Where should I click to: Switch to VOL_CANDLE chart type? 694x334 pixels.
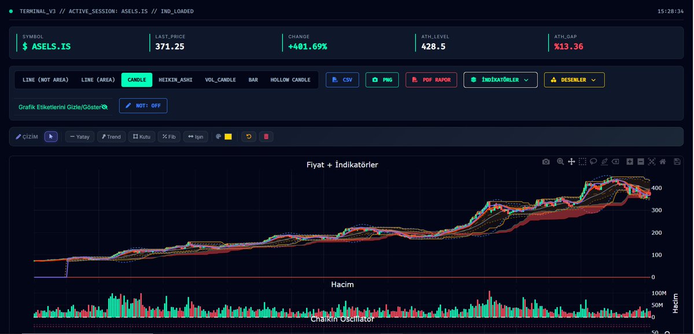[220, 80]
